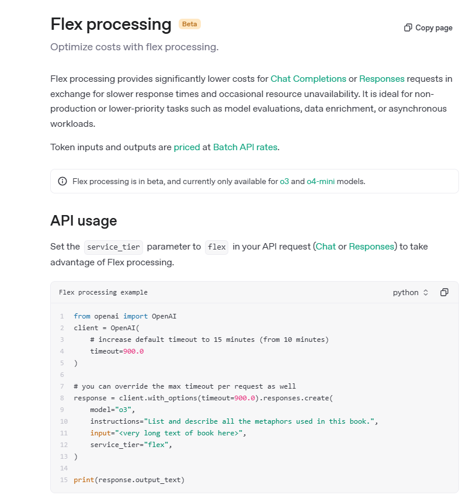Click line number 1 in the code block
473x502 pixels.
(x=62, y=316)
